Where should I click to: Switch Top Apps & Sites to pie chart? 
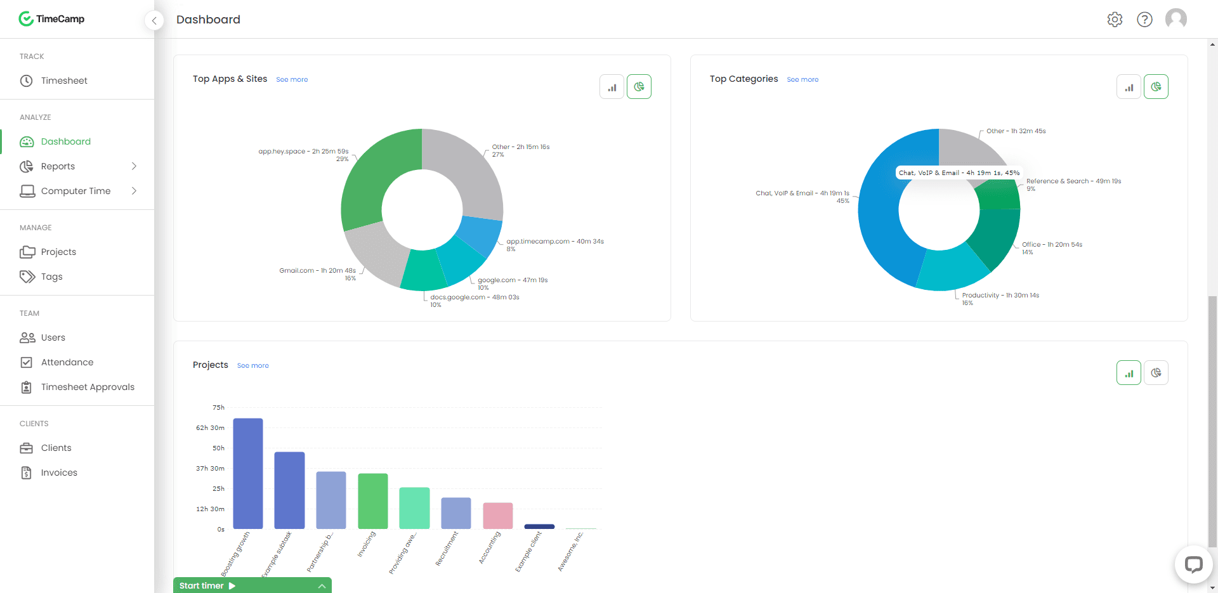pyautogui.click(x=639, y=87)
